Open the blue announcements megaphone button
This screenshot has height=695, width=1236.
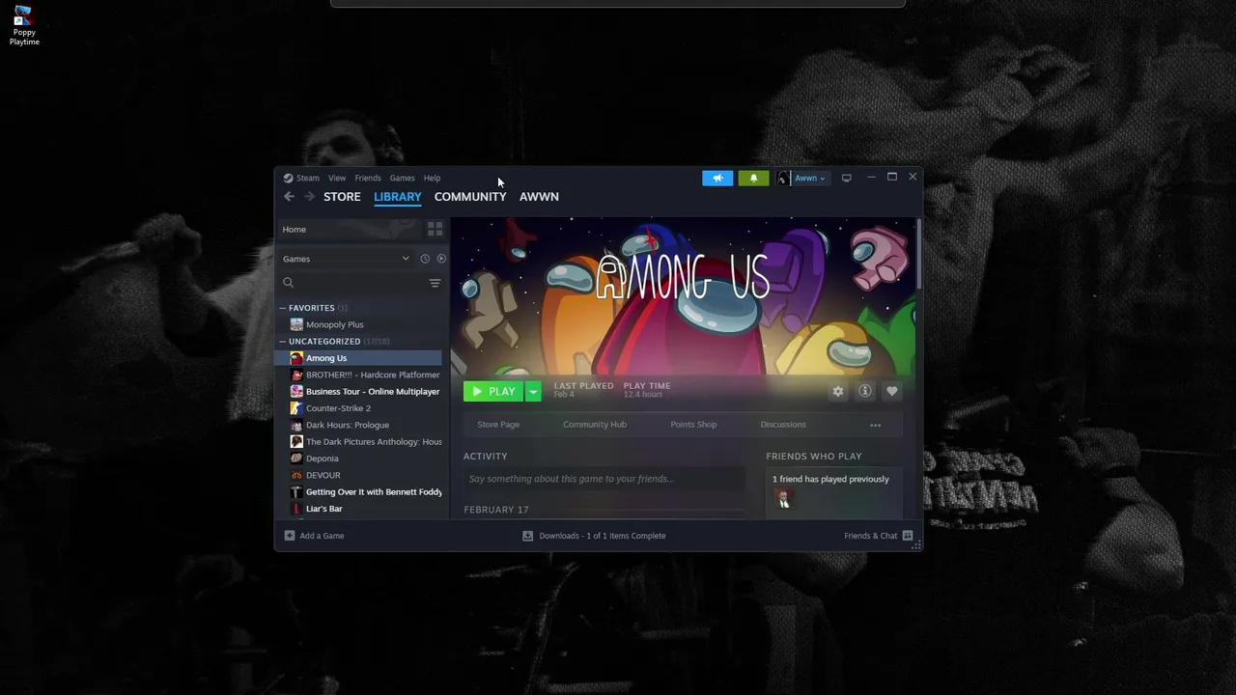(x=717, y=178)
